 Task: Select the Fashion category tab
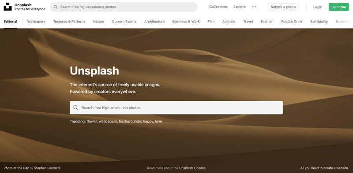[x=267, y=22]
